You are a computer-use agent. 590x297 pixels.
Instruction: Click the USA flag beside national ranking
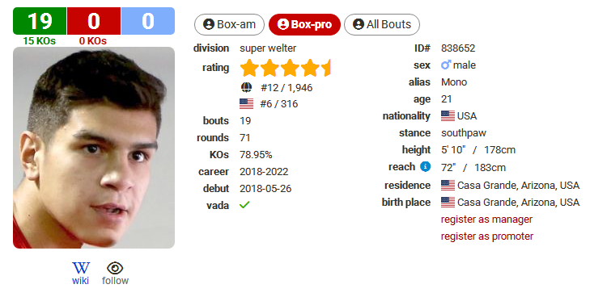[x=247, y=104]
